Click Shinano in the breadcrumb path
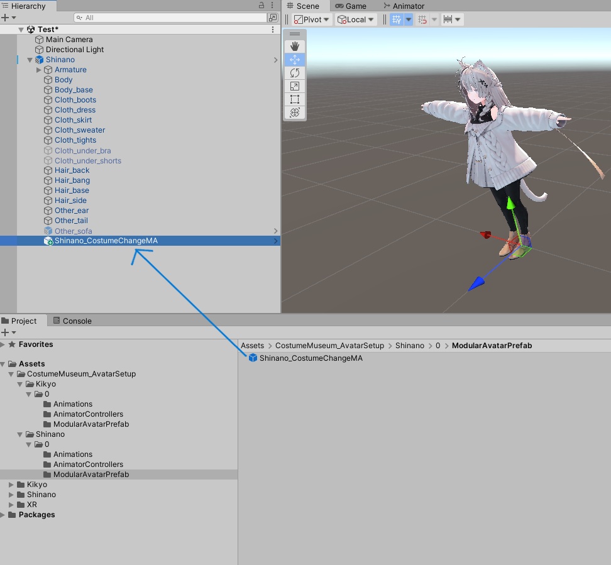Image resolution: width=611 pixels, height=565 pixels. tap(410, 346)
